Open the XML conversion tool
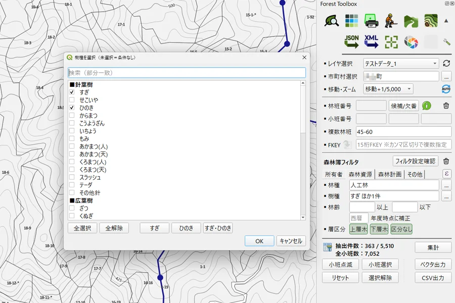Viewport: 455px width, 303px height. point(371,41)
